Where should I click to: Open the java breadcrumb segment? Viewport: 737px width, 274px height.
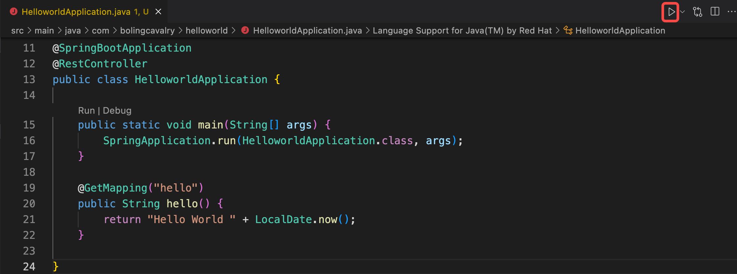point(73,31)
